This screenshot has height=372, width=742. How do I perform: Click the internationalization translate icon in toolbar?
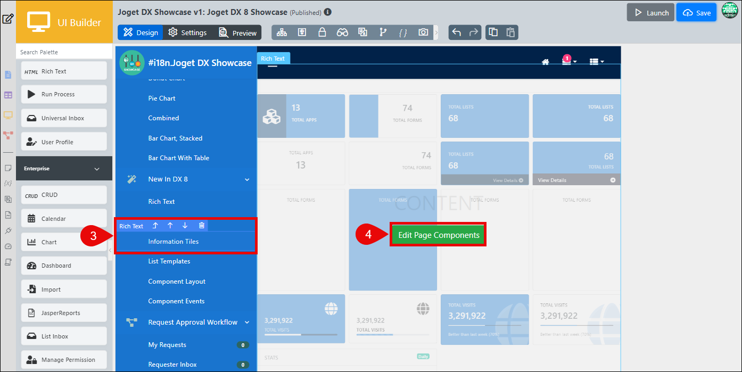(x=362, y=32)
